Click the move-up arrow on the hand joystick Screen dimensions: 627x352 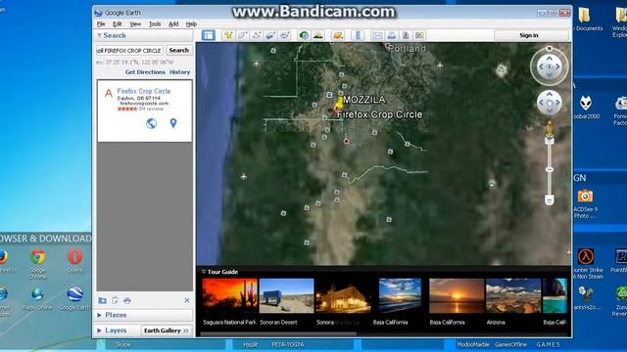click(549, 94)
